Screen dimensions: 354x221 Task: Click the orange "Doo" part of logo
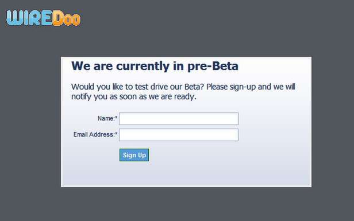pyautogui.click(x=67, y=18)
